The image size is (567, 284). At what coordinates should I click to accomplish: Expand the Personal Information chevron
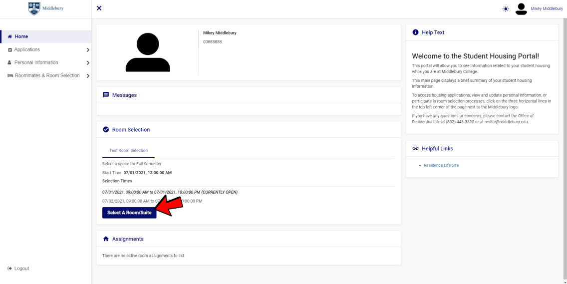coord(88,63)
